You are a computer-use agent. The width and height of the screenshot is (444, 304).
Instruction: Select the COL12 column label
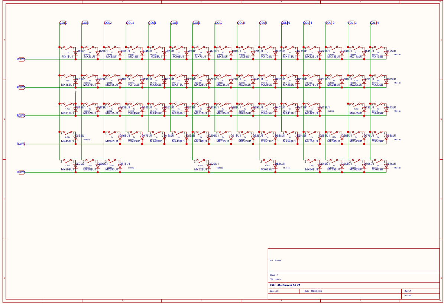[330, 23]
